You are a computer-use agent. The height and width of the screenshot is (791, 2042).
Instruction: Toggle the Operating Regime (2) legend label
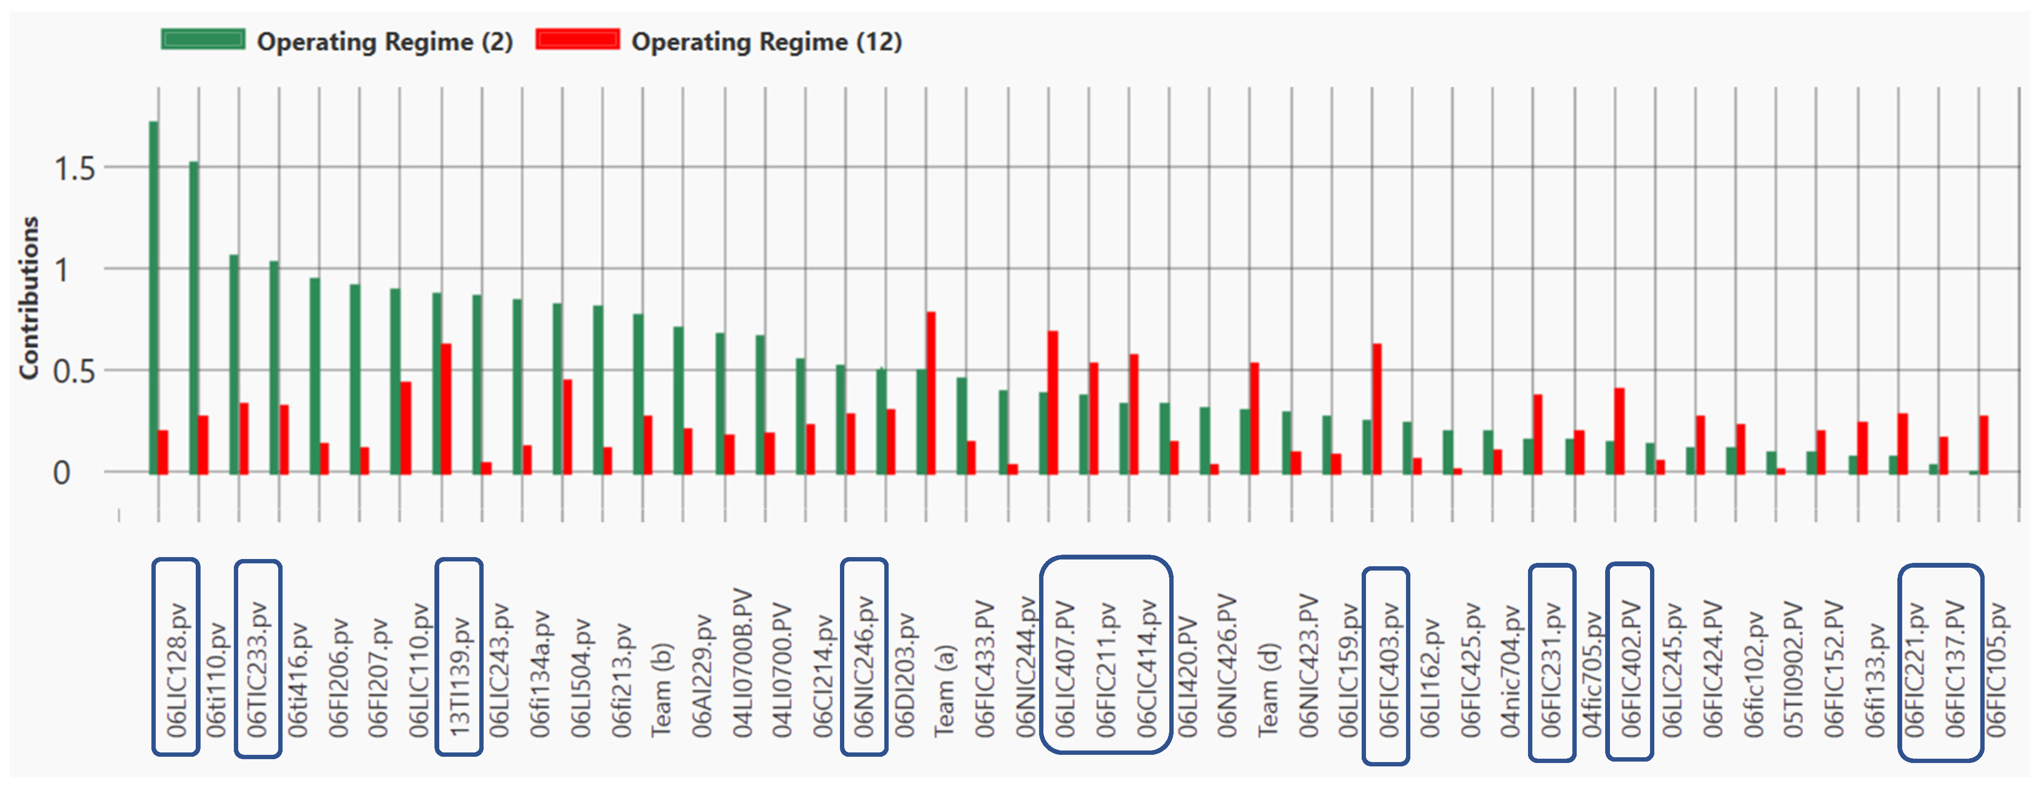tap(384, 41)
